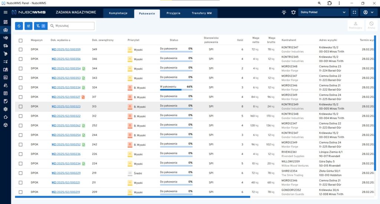Open the filter button with badge
The height and width of the screenshot is (204, 380).
40,26
